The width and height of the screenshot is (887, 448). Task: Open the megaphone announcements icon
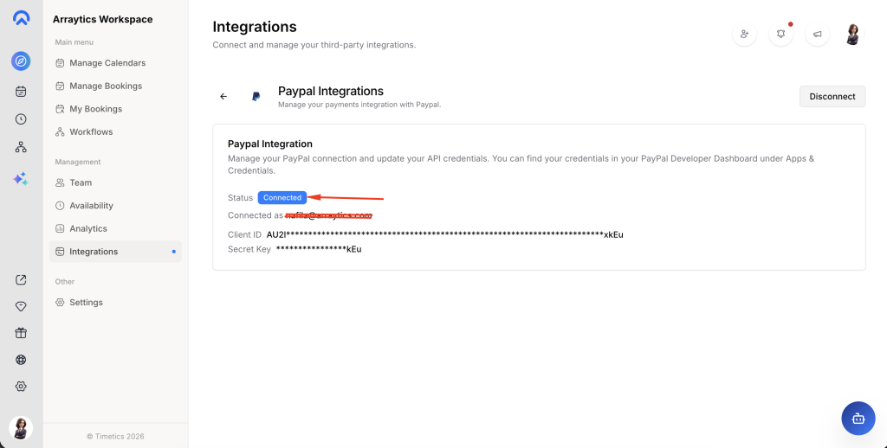(816, 35)
